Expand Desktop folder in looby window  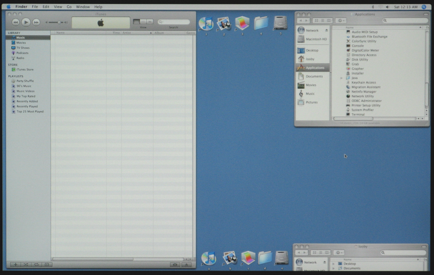click(x=334, y=264)
